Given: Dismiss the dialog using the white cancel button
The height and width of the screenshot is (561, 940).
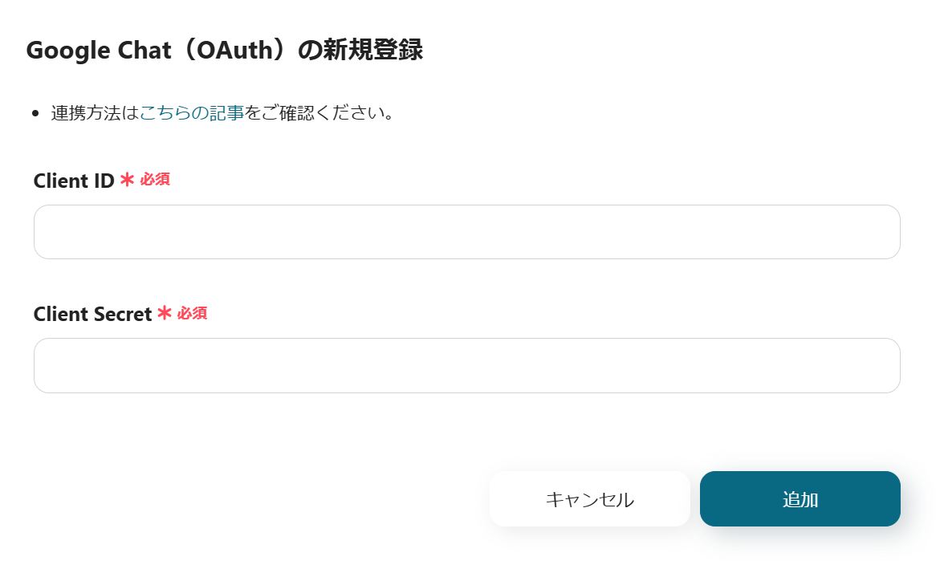Looking at the screenshot, I should [x=589, y=499].
